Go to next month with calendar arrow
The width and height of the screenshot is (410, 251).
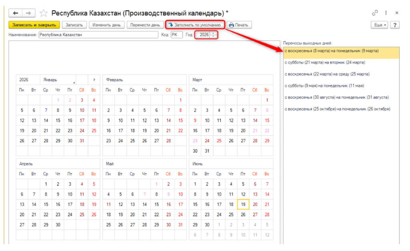pyautogui.click(x=94, y=80)
